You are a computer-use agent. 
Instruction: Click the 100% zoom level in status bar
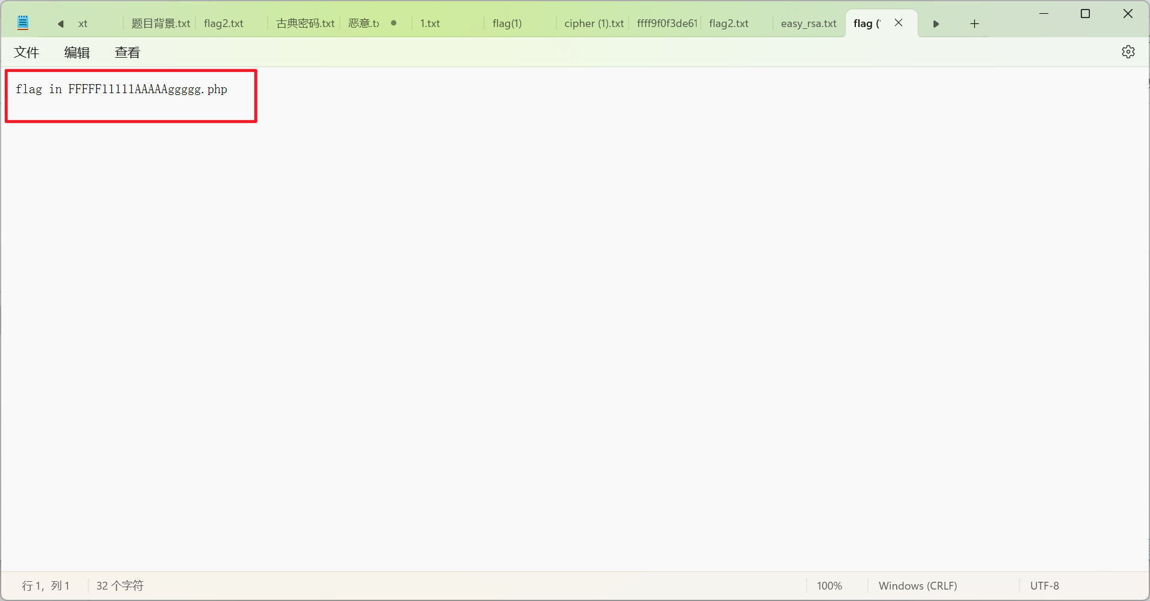(829, 586)
